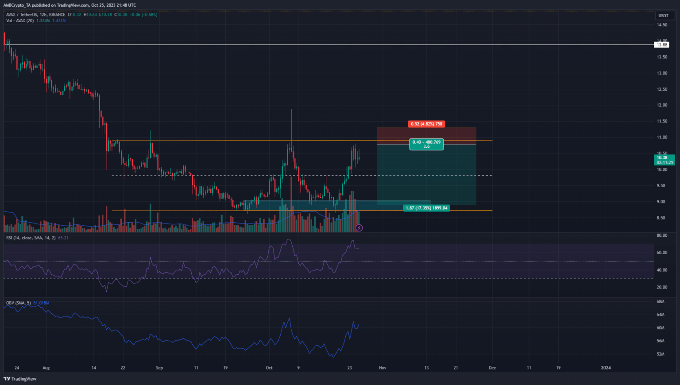Click red stop-loss label 0.52 (4.82%) 750
This screenshot has width=680, height=385.
pos(426,124)
